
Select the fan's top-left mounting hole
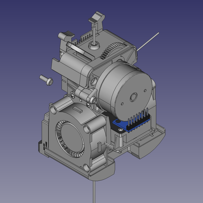coord(53,110)
